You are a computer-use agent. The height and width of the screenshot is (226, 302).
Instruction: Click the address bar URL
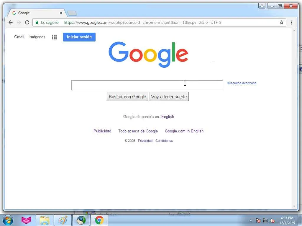142,22
